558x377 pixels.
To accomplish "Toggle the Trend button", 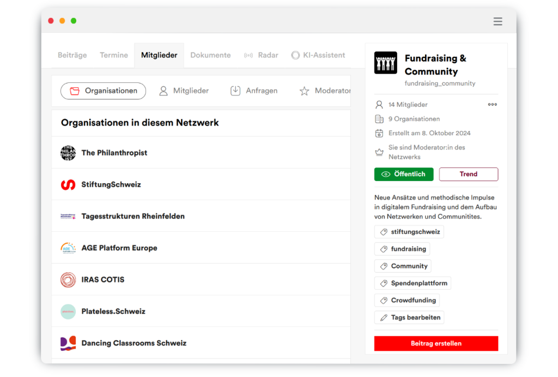I will coord(468,174).
